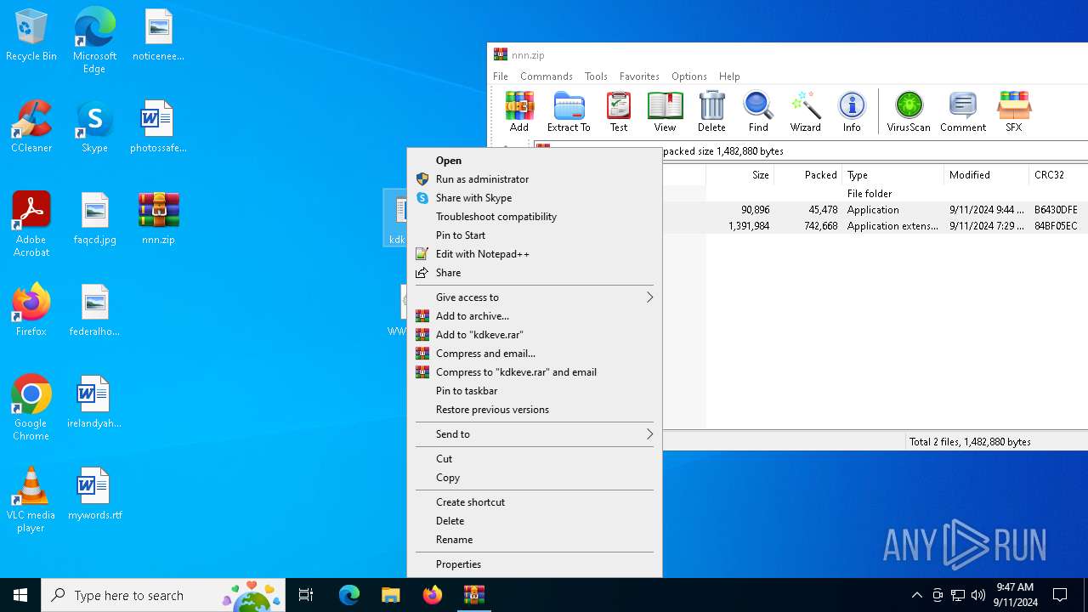
Task: Choose Share with Skype
Action: pyautogui.click(x=535, y=198)
